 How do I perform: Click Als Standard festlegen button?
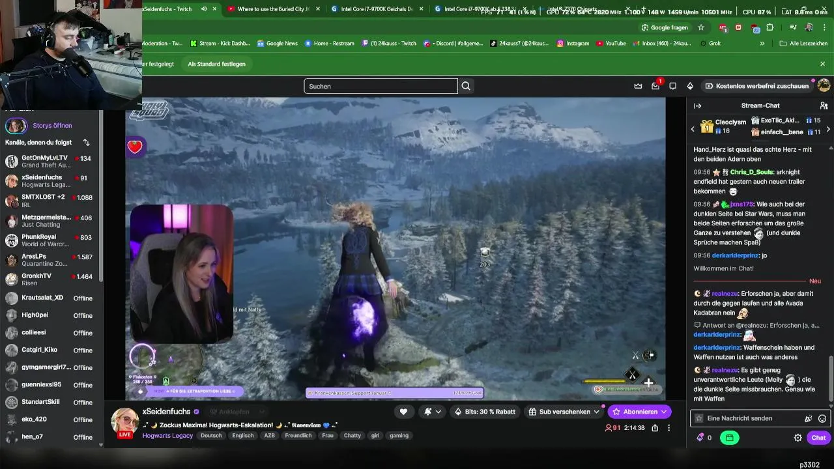pyautogui.click(x=217, y=64)
